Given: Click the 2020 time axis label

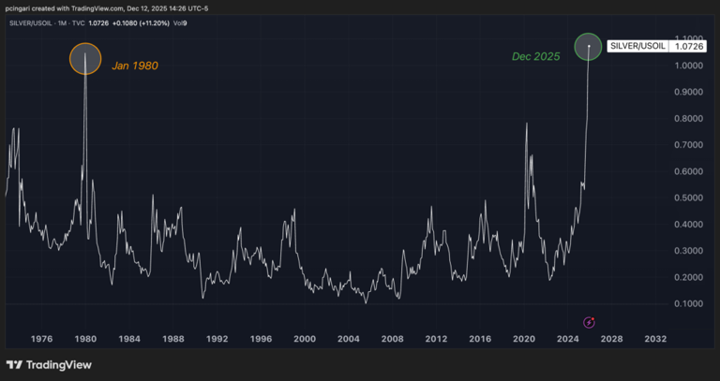Looking at the screenshot, I should [524, 339].
